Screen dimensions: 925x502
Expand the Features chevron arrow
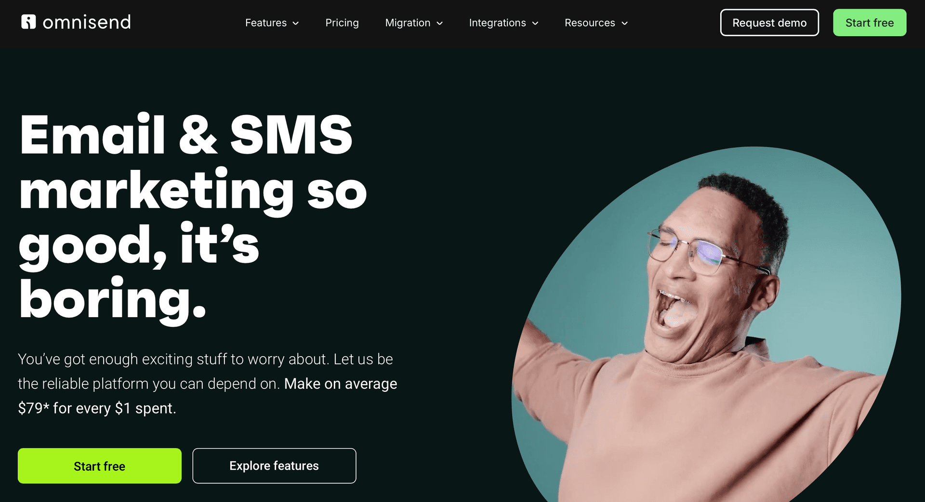tap(296, 23)
